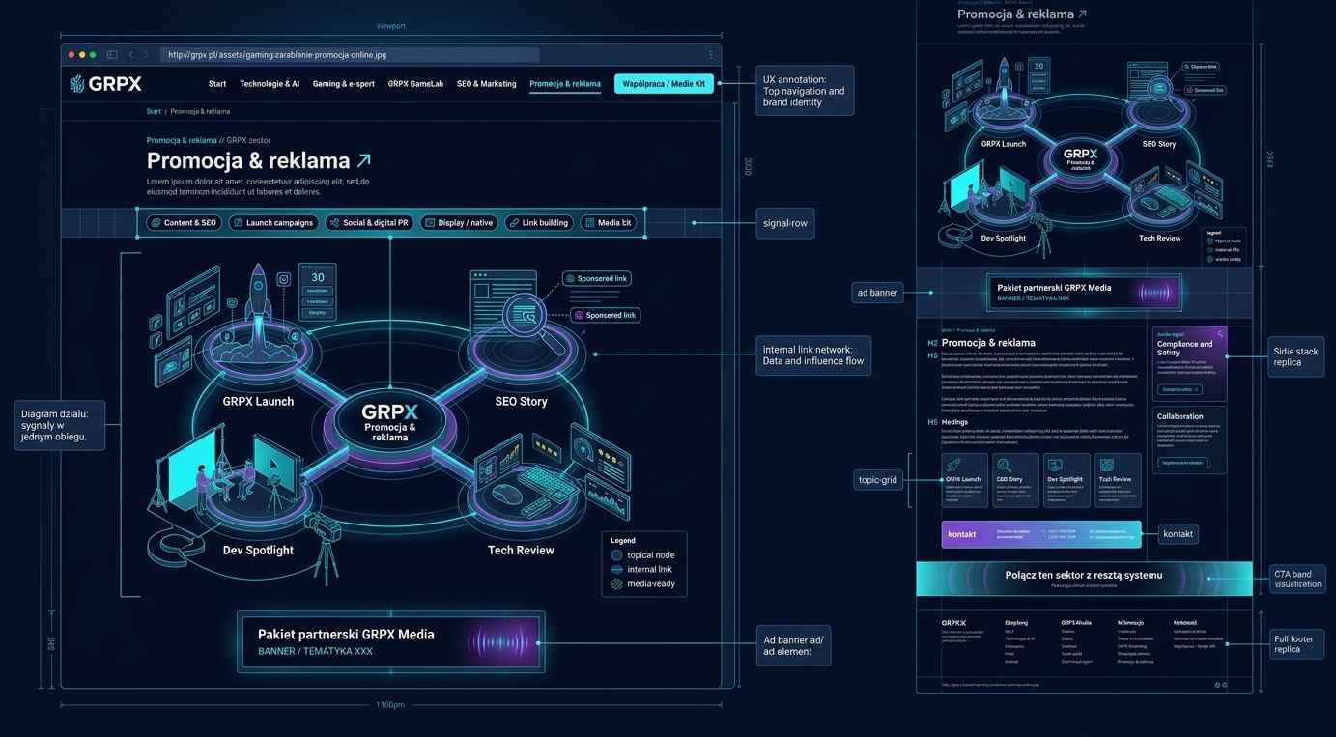Click the kontakt gradient bar in the full-page replica
Image resolution: width=1336 pixels, height=737 pixels.
[1041, 534]
